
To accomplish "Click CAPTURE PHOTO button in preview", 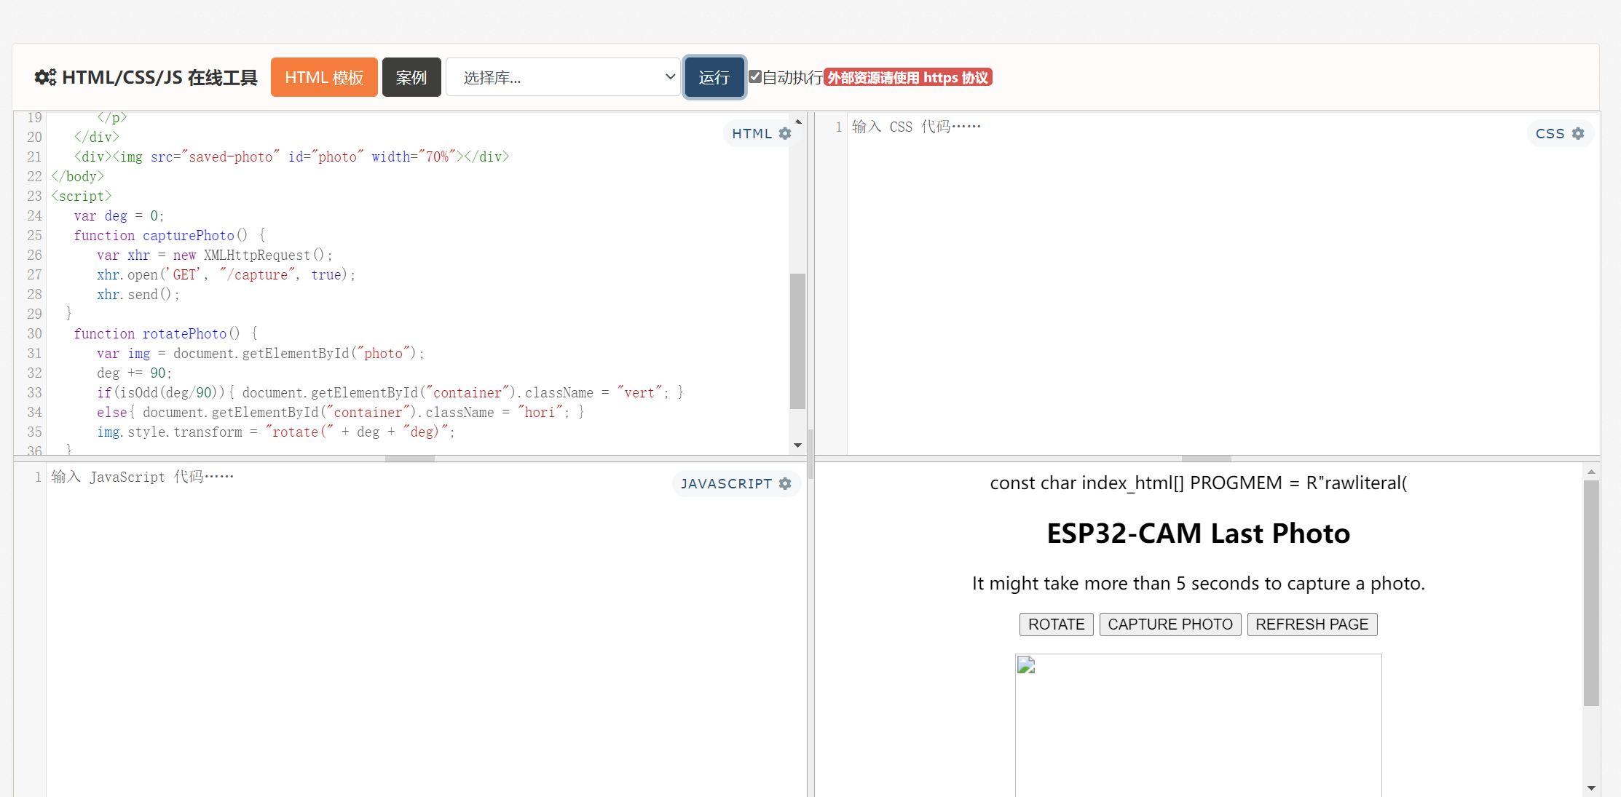I will click(1170, 624).
